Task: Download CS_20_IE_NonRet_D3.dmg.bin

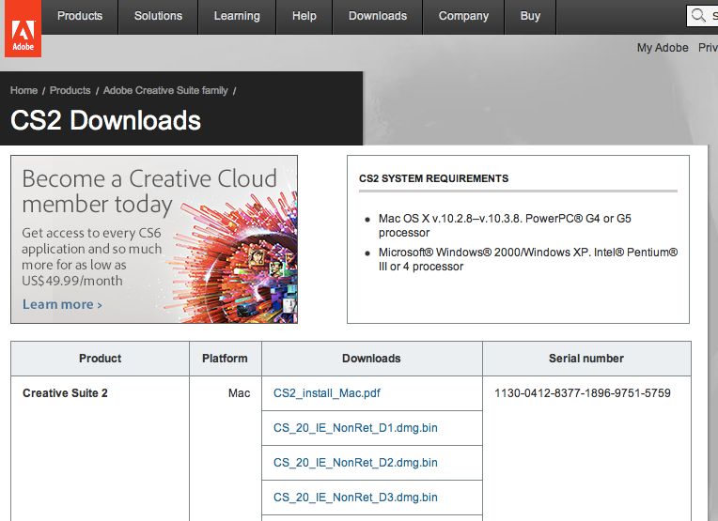Action: (355, 498)
